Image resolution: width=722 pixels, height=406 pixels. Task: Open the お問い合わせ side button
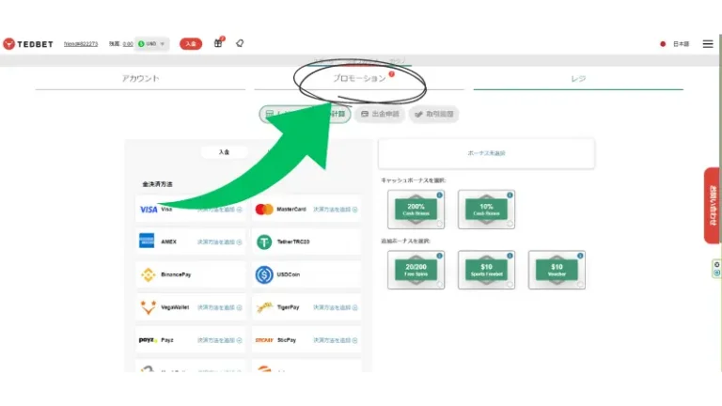pyautogui.click(x=712, y=205)
